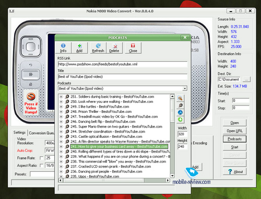Image resolution: width=261 pixels, height=199 pixels.
Task: Select episode 249 I like turtles
Action: [100, 107]
